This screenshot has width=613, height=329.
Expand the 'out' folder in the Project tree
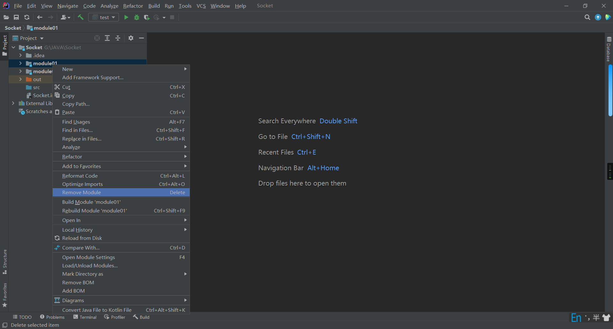click(20, 79)
